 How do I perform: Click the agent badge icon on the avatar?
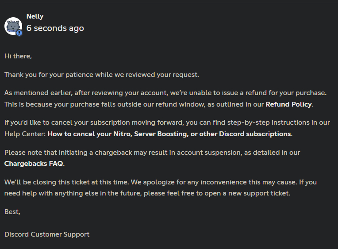(x=19, y=33)
